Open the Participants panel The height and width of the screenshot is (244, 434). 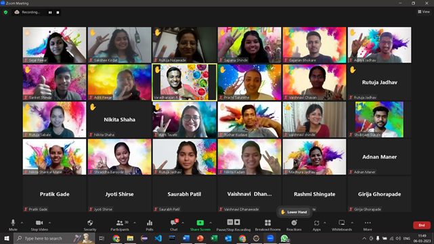click(120, 225)
